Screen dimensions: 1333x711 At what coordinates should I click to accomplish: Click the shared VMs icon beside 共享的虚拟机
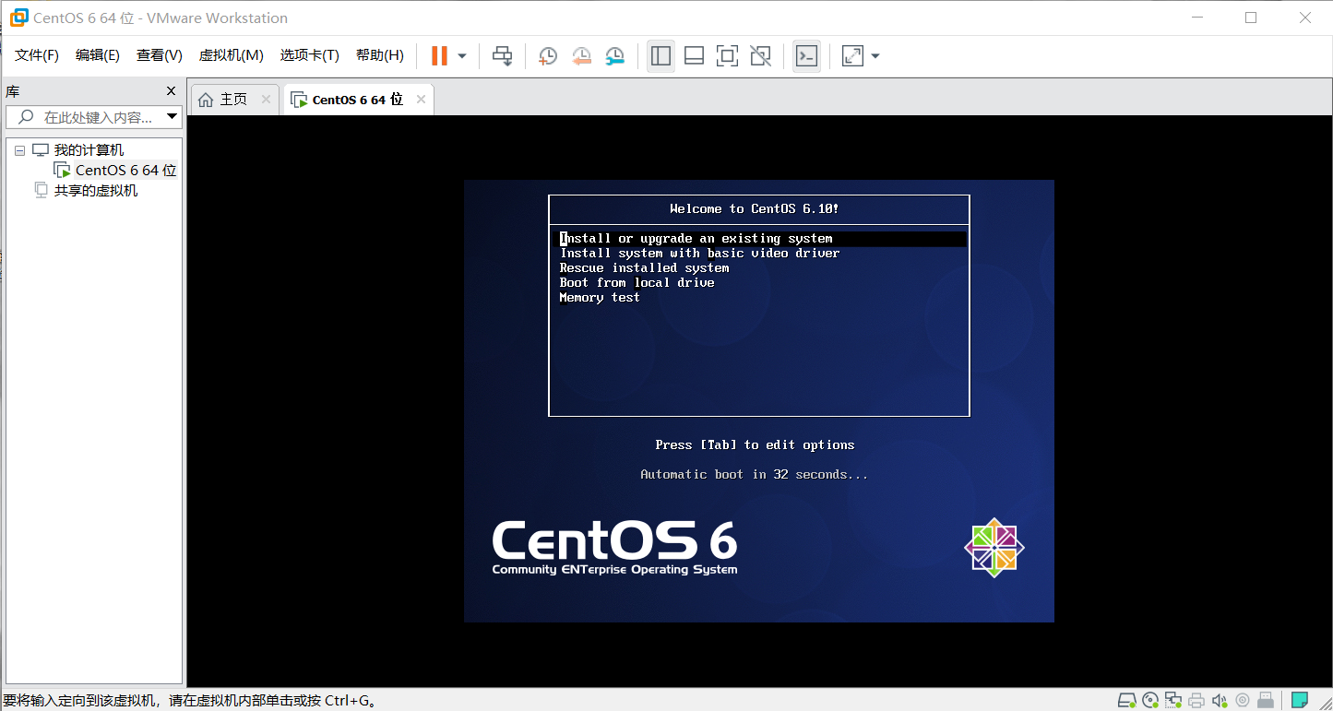pyautogui.click(x=41, y=190)
